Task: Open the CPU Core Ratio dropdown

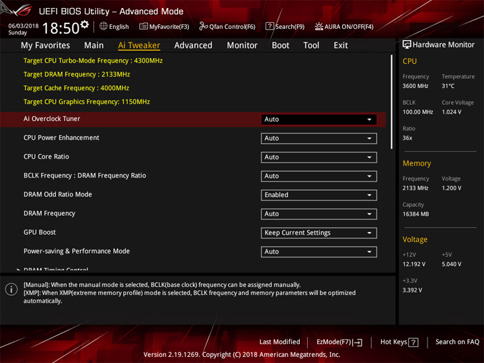Action: [x=319, y=157]
